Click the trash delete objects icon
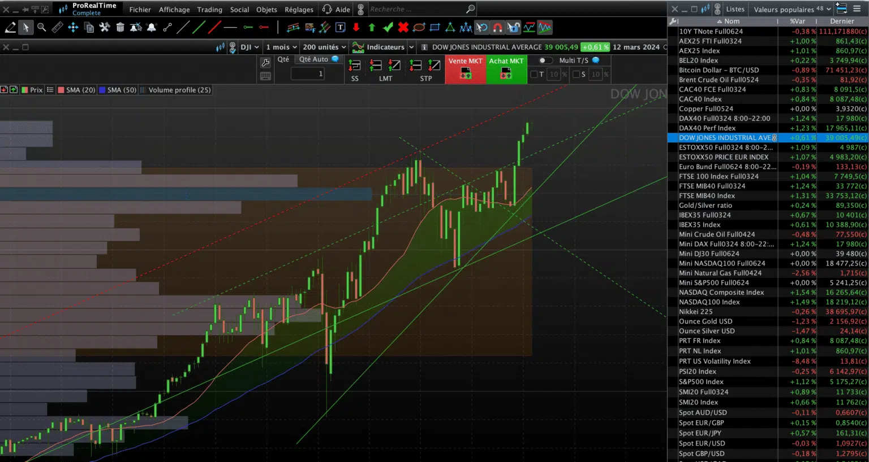The height and width of the screenshot is (462, 869). click(x=120, y=27)
